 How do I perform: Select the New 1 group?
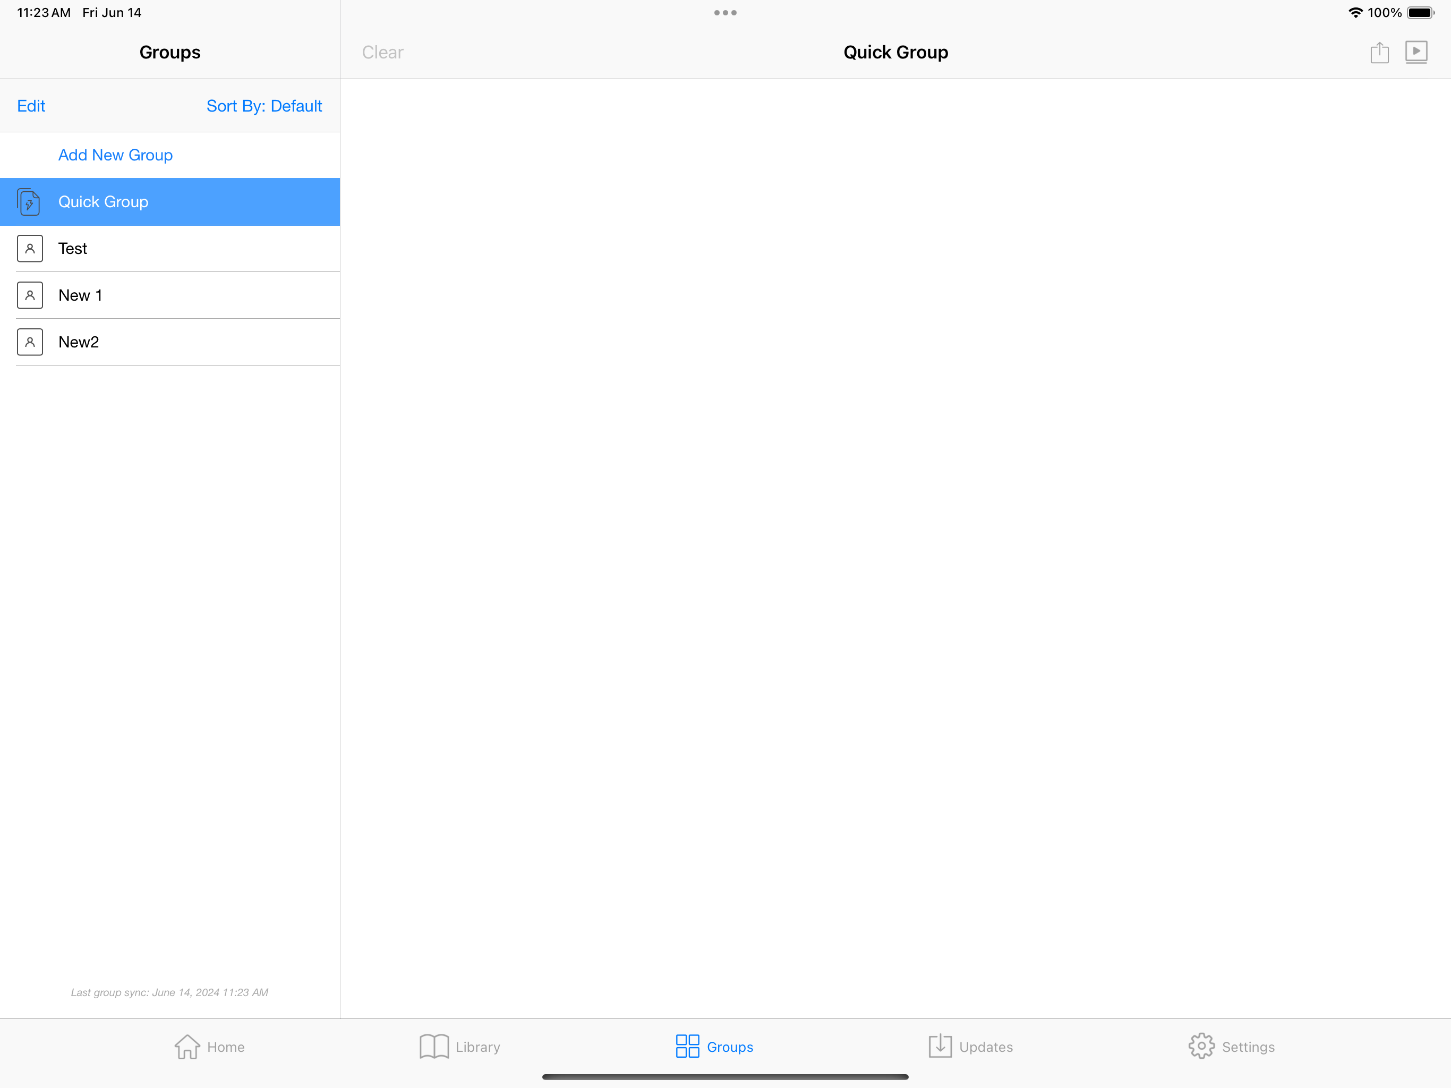pyautogui.click(x=170, y=295)
